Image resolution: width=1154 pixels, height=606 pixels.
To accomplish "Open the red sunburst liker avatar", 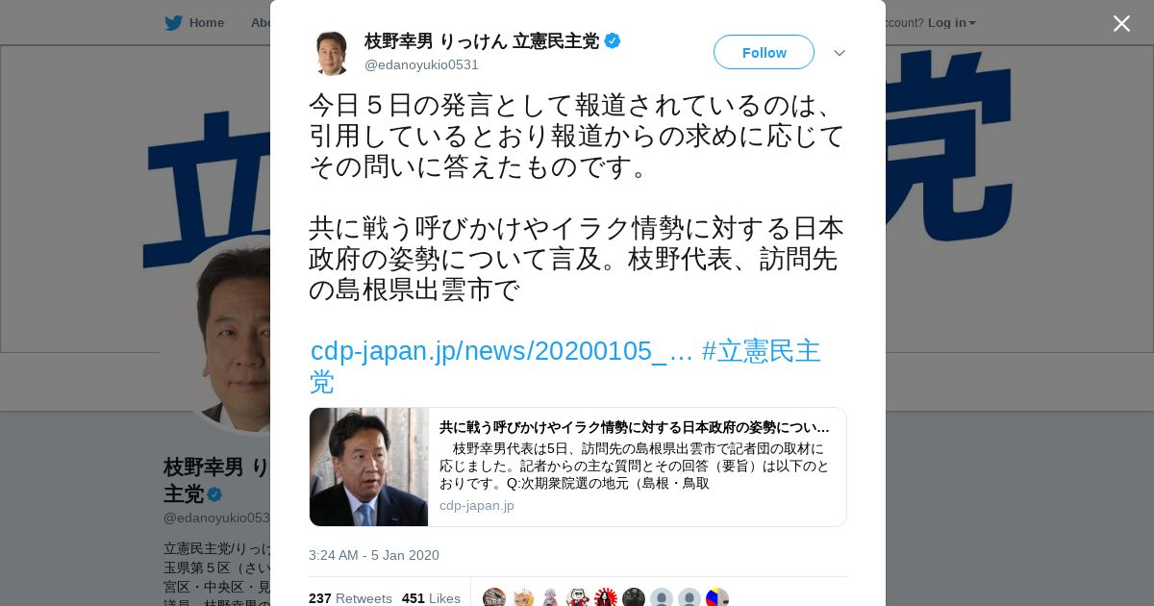I will [606, 597].
